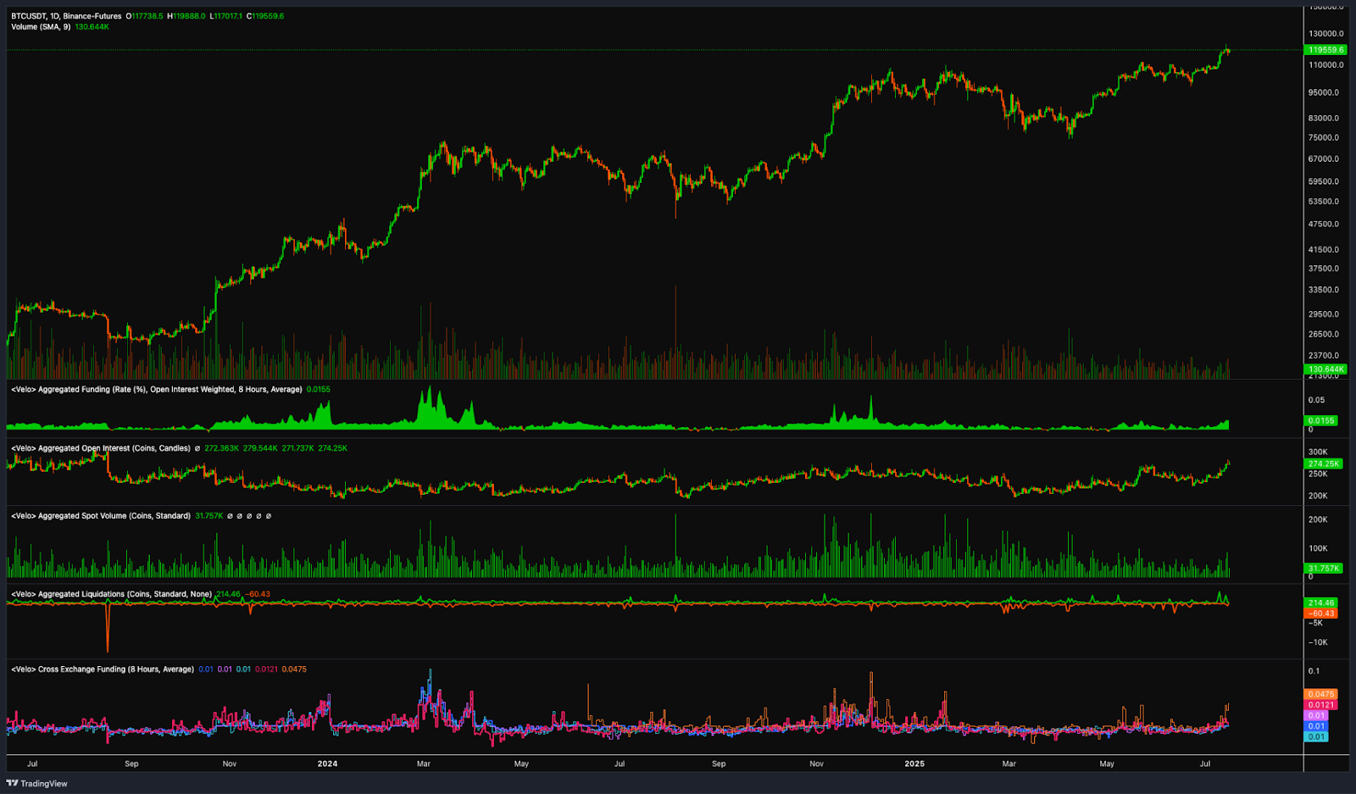
Task: Click the 2024 label on the time axis
Action: click(327, 763)
